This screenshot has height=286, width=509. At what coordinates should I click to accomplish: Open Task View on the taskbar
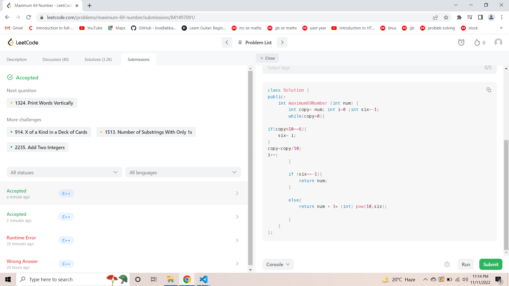(154, 279)
